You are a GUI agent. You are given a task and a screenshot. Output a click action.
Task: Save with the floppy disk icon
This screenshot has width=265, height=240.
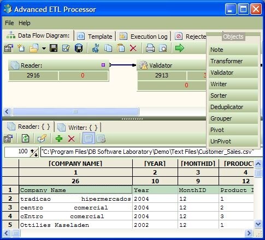pyautogui.click(x=54, y=48)
